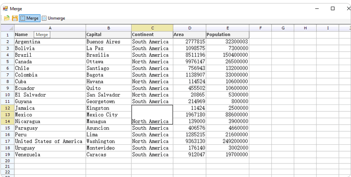The image size is (351, 177).
Task: Select the Brazil cell
Action: 50,55
